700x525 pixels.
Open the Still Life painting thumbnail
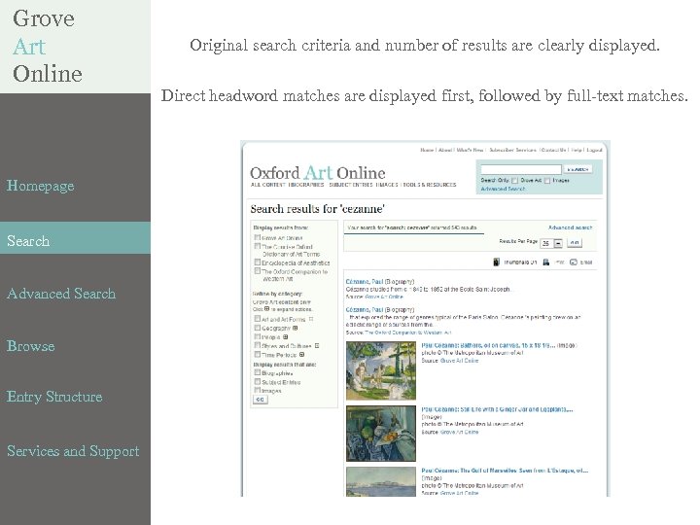pos(381,433)
